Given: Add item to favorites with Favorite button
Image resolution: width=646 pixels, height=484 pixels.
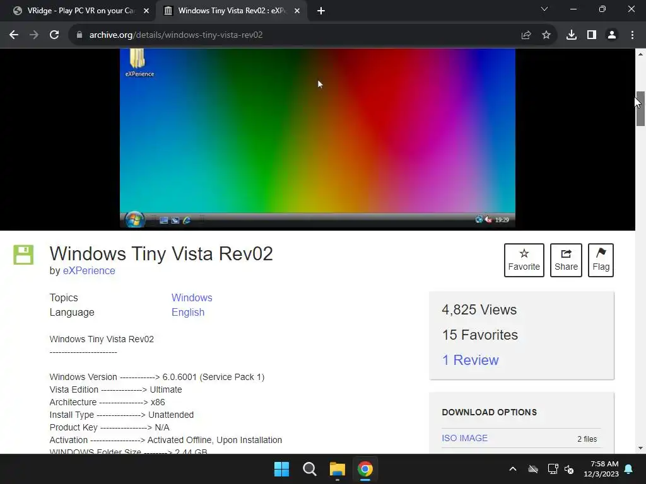Looking at the screenshot, I should coord(524,260).
